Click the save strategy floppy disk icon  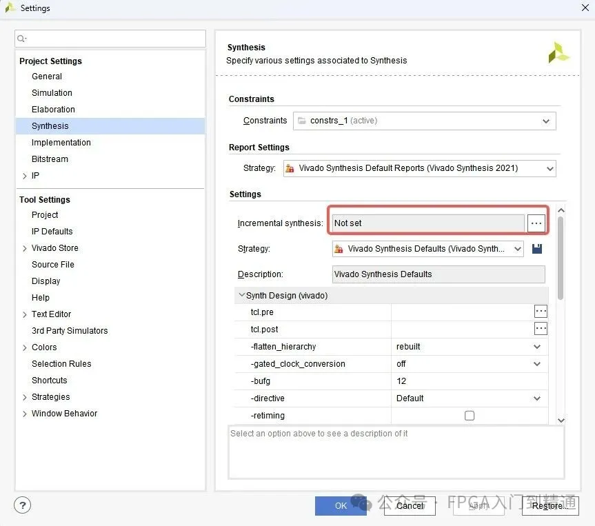537,249
